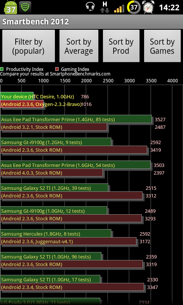Select the Oxygen-2.3.2-Bravo gaming bar

(22, 104)
